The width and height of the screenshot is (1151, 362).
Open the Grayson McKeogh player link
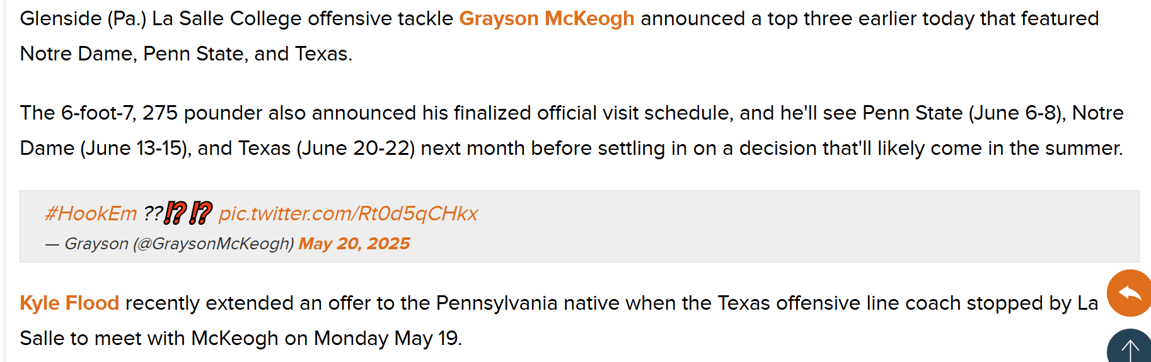[x=547, y=19]
